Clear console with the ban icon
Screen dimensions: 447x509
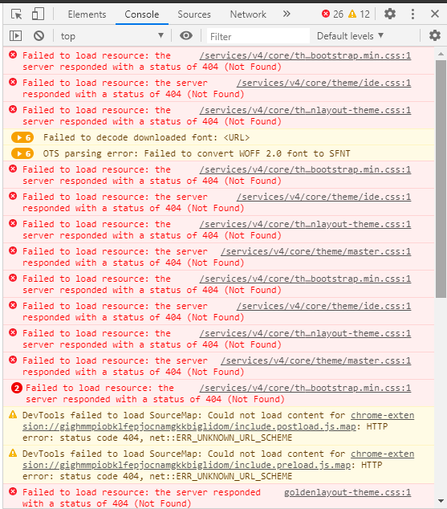[x=39, y=35]
